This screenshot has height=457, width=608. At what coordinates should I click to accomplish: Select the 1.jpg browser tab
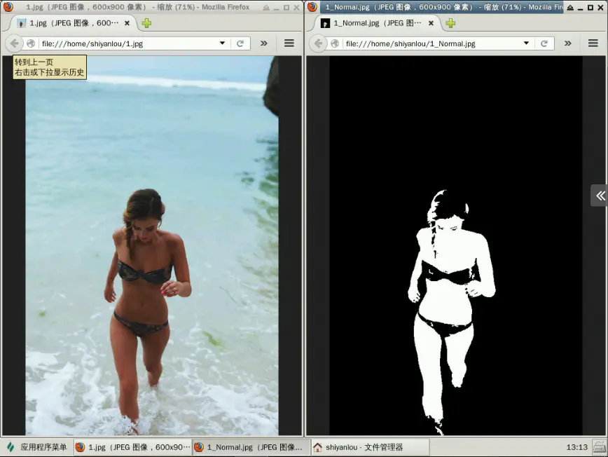[x=73, y=23]
